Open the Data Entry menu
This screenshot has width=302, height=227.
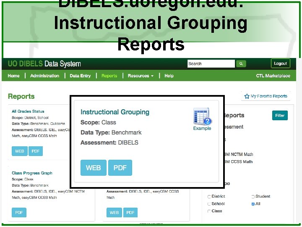(x=80, y=76)
